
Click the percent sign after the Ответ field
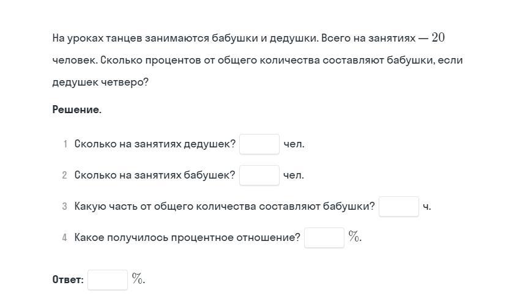pyautogui.click(x=138, y=279)
